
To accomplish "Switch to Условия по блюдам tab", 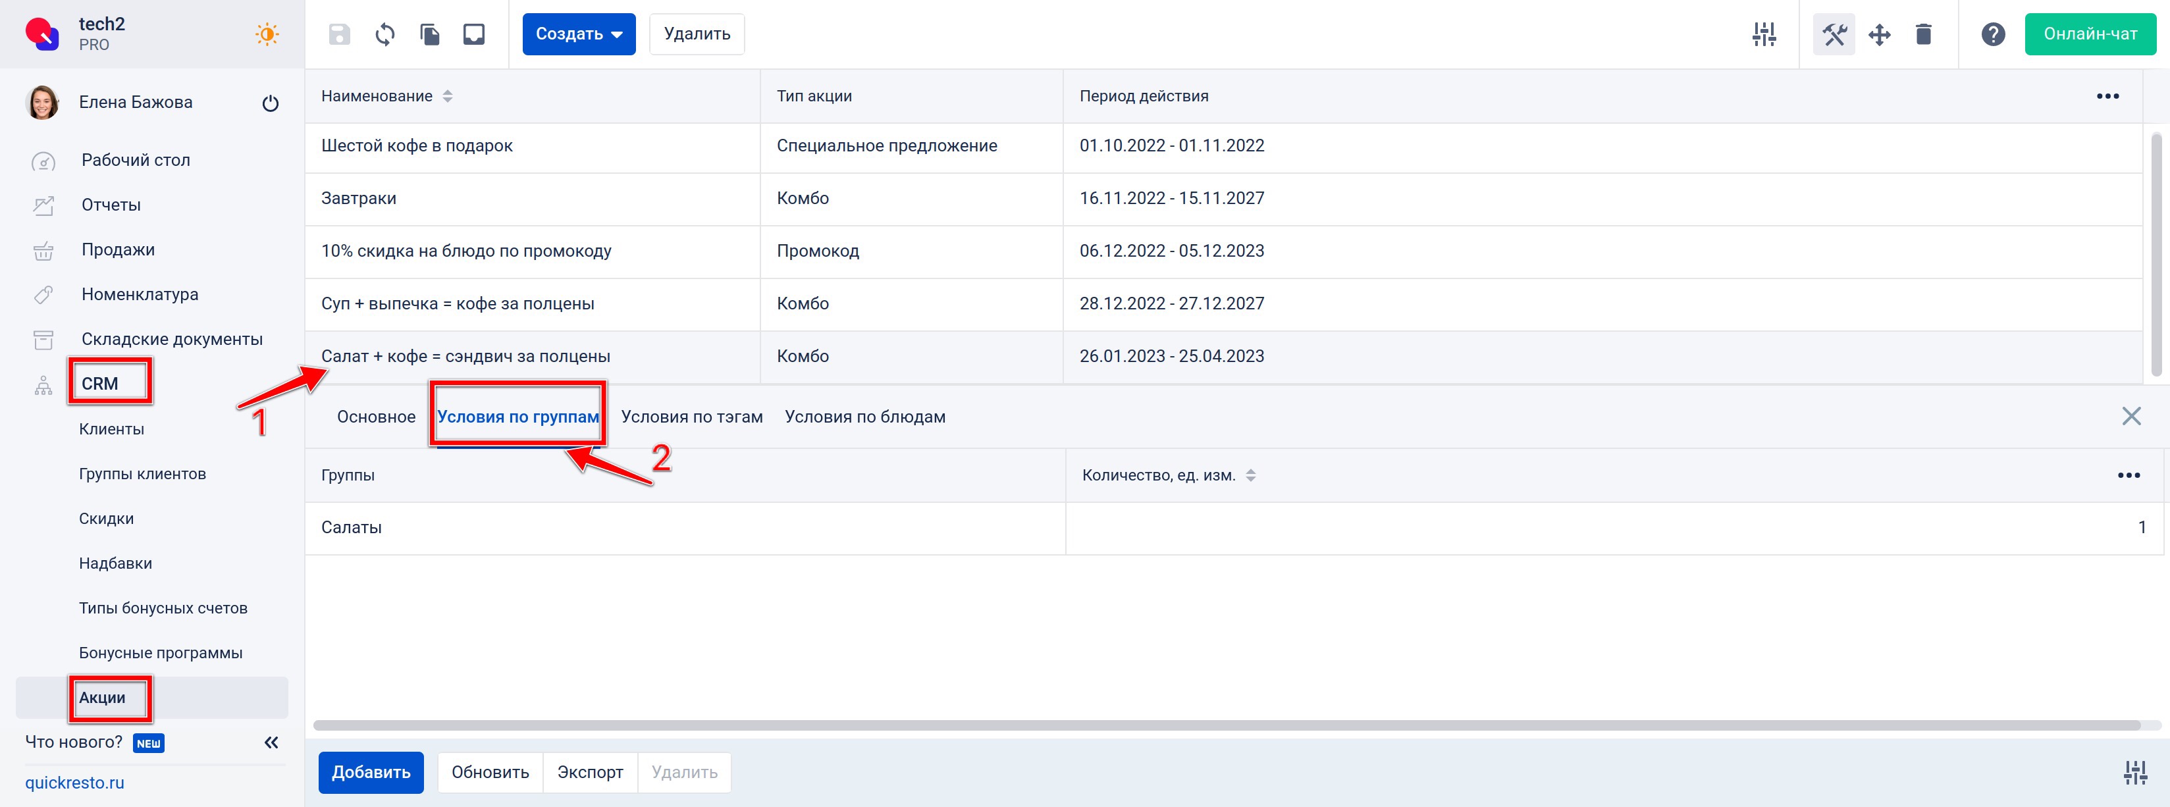I will click(x=865, y=417).
